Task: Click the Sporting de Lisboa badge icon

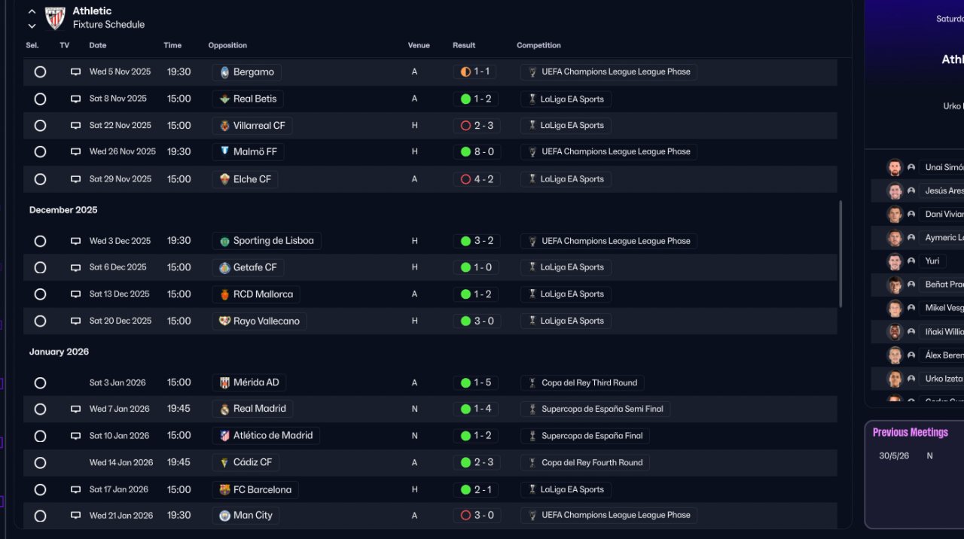Action: click(x=224, y=241)
